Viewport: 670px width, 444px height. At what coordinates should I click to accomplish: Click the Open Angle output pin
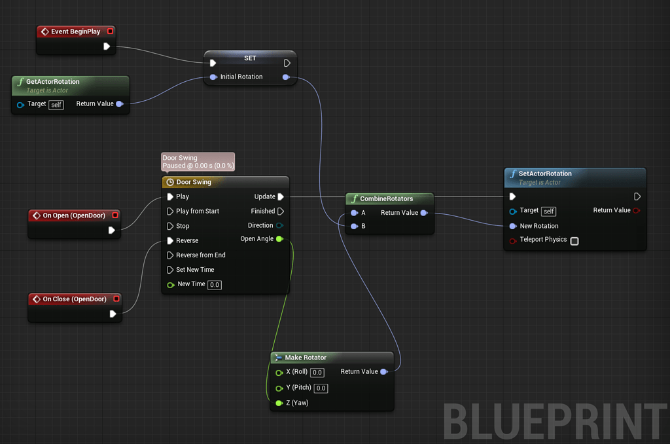pos(280,238)
